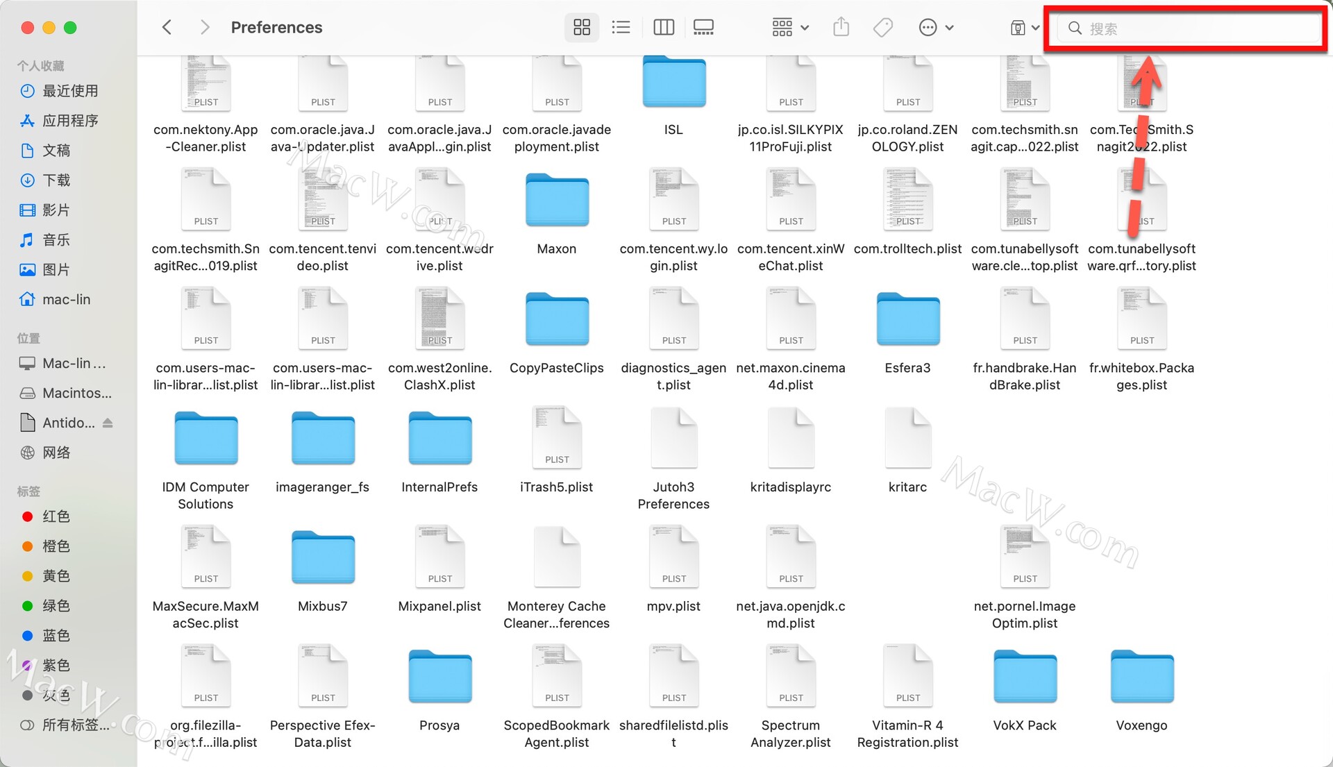Switch to icon grid view
The width and height of the screenshot is (1333, 767).
pos(582,27)
